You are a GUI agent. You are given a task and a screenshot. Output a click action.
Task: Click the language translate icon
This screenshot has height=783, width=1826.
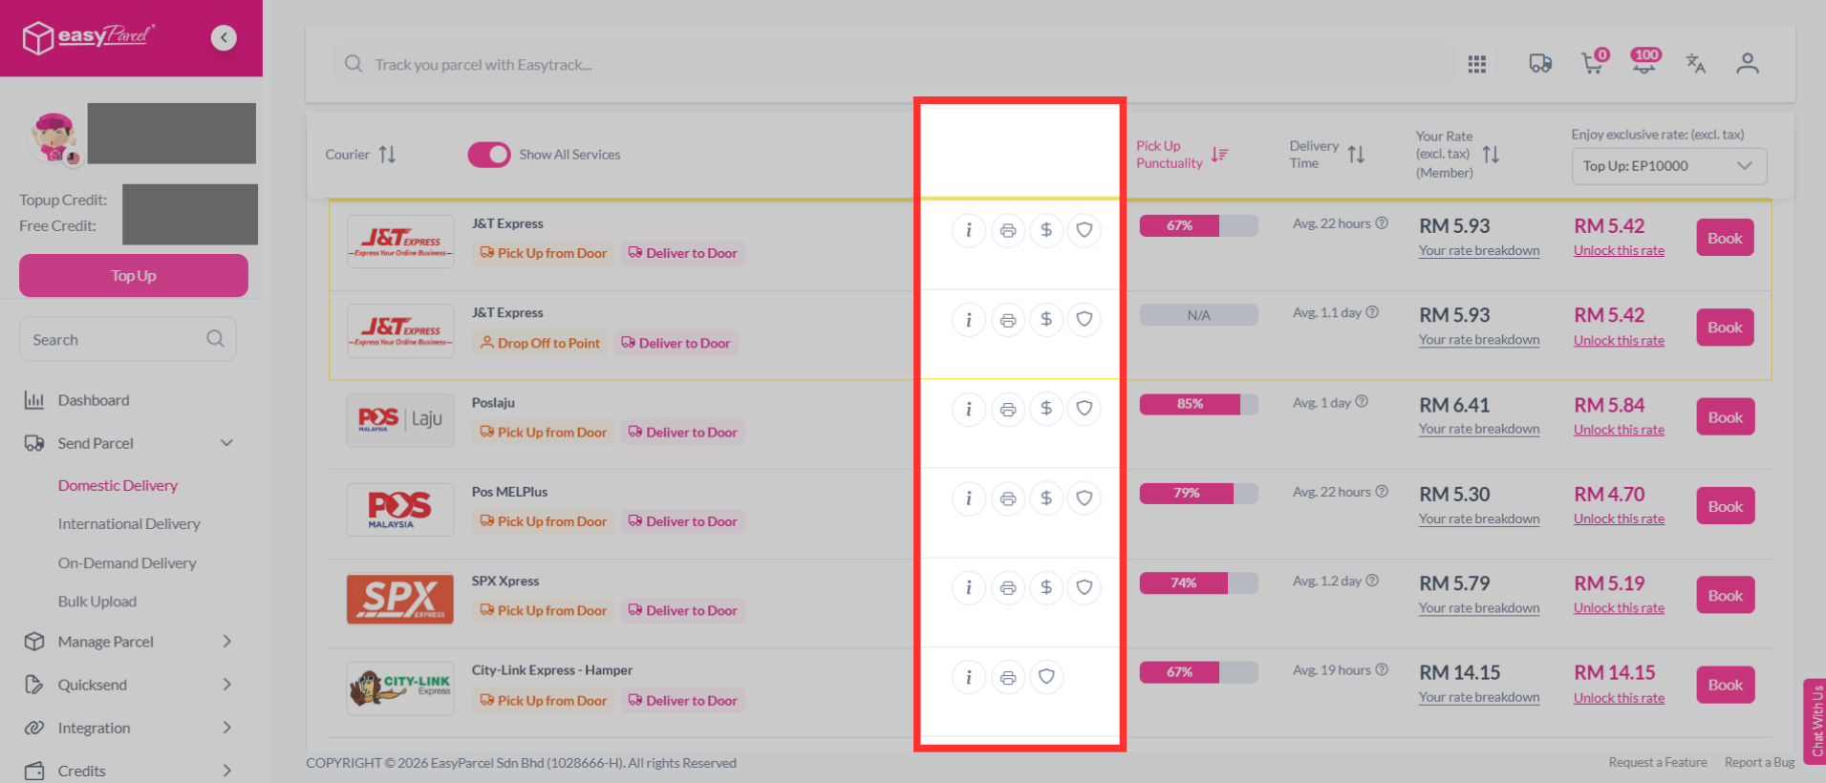(1696, 63)
